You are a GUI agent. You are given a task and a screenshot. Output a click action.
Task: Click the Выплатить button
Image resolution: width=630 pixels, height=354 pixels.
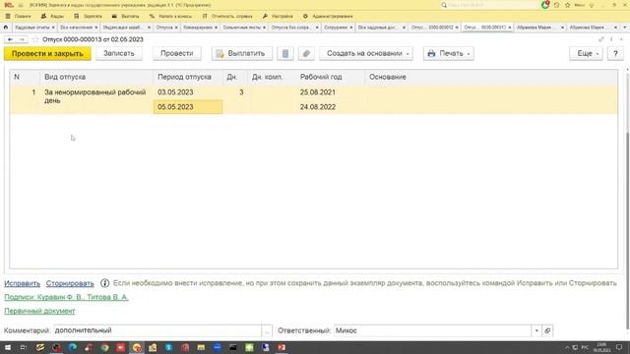(x=242, y=53)
